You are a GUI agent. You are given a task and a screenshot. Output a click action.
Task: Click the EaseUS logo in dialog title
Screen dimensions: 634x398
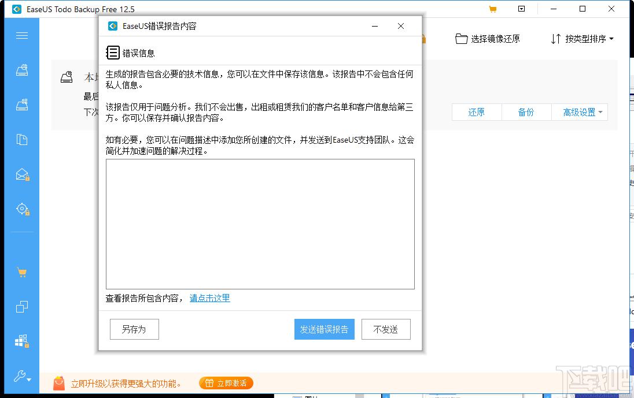[113, 26]
